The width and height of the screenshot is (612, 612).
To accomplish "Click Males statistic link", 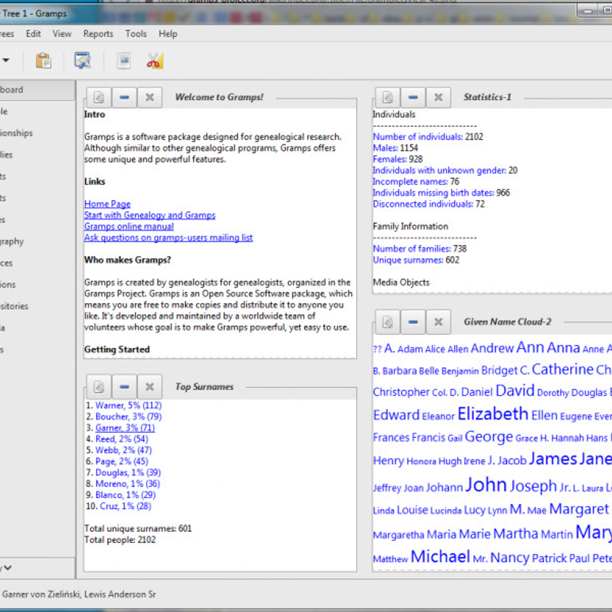I will tap(385, 148).
